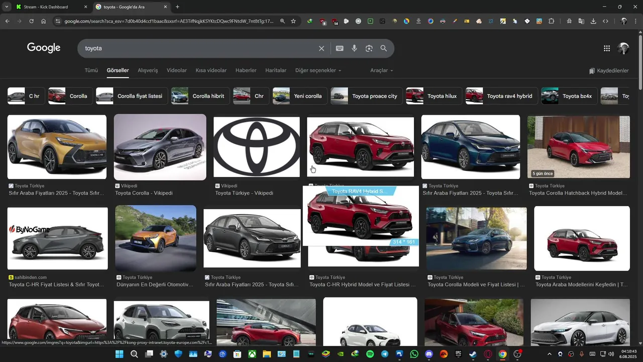The image size is (643, 362).
Task: Switch to the Alışveriş tab
Action: 148,70
